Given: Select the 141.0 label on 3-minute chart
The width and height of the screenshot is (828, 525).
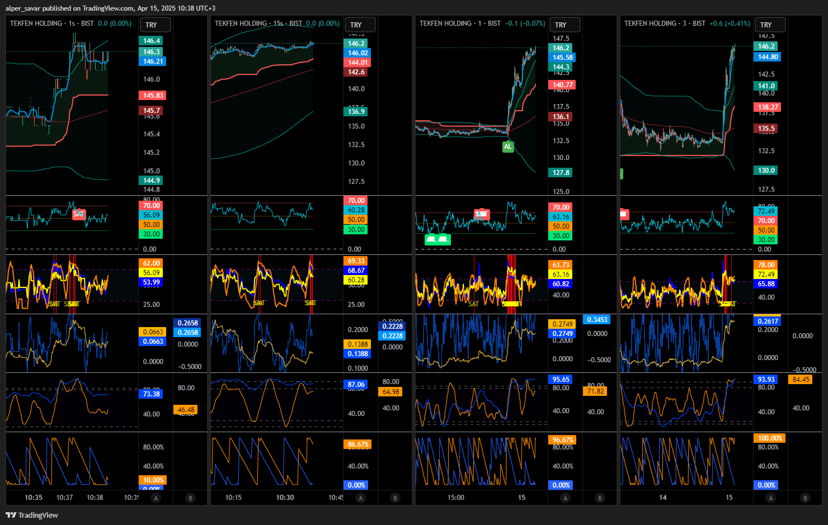Looking at the screenshot, I should (766, 86).
